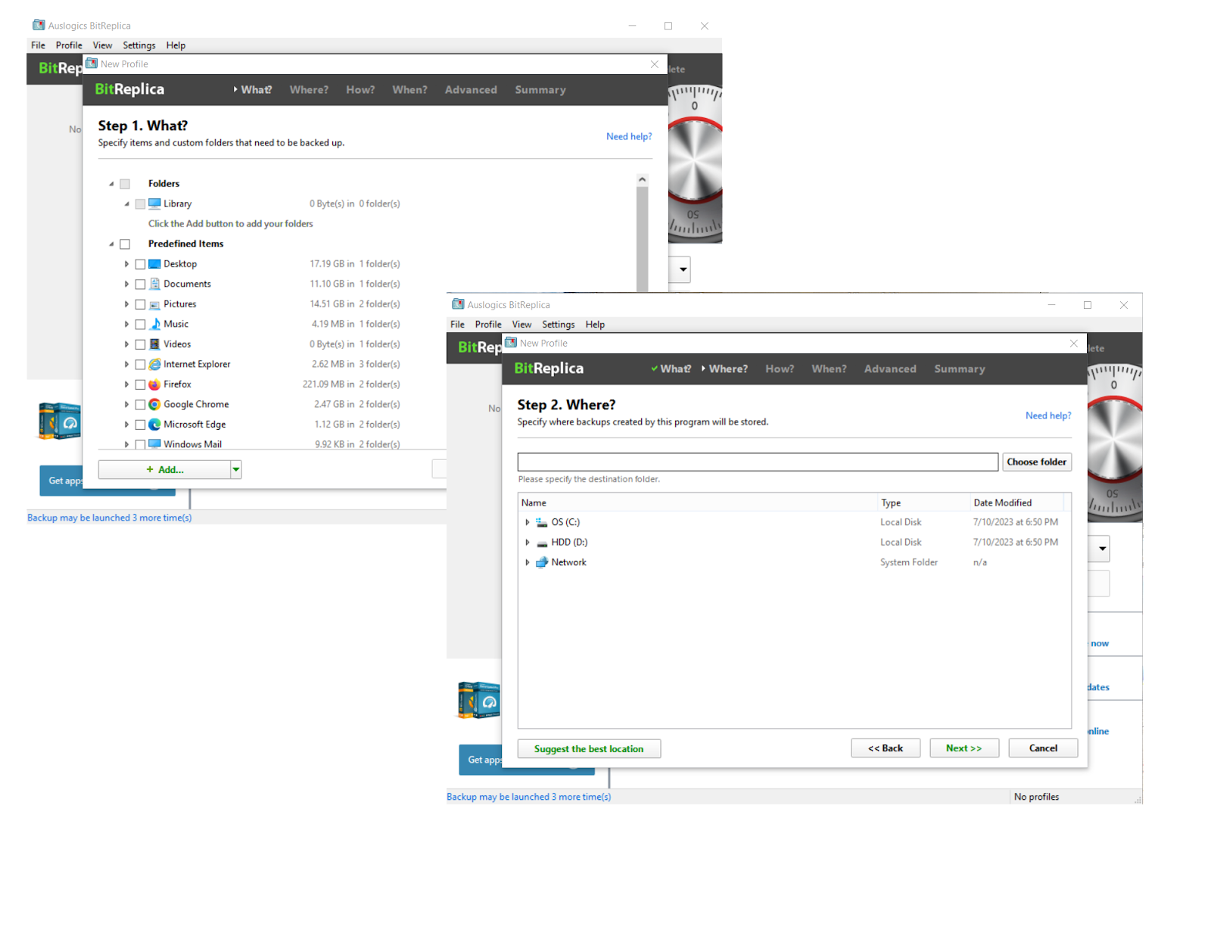
Task: Click the Pictures item icon
Action: coord(154,304)
